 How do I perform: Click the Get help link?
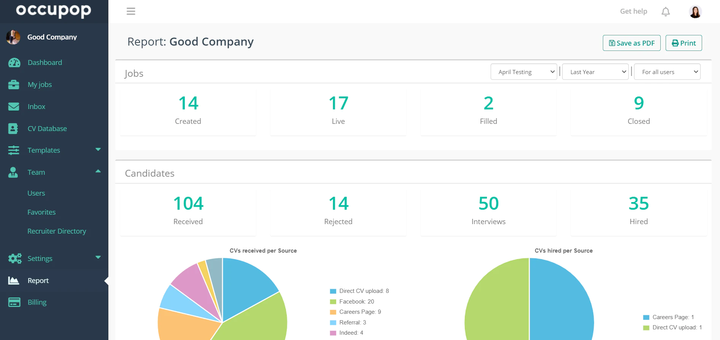pyautogui.click(x=634, y=11)
